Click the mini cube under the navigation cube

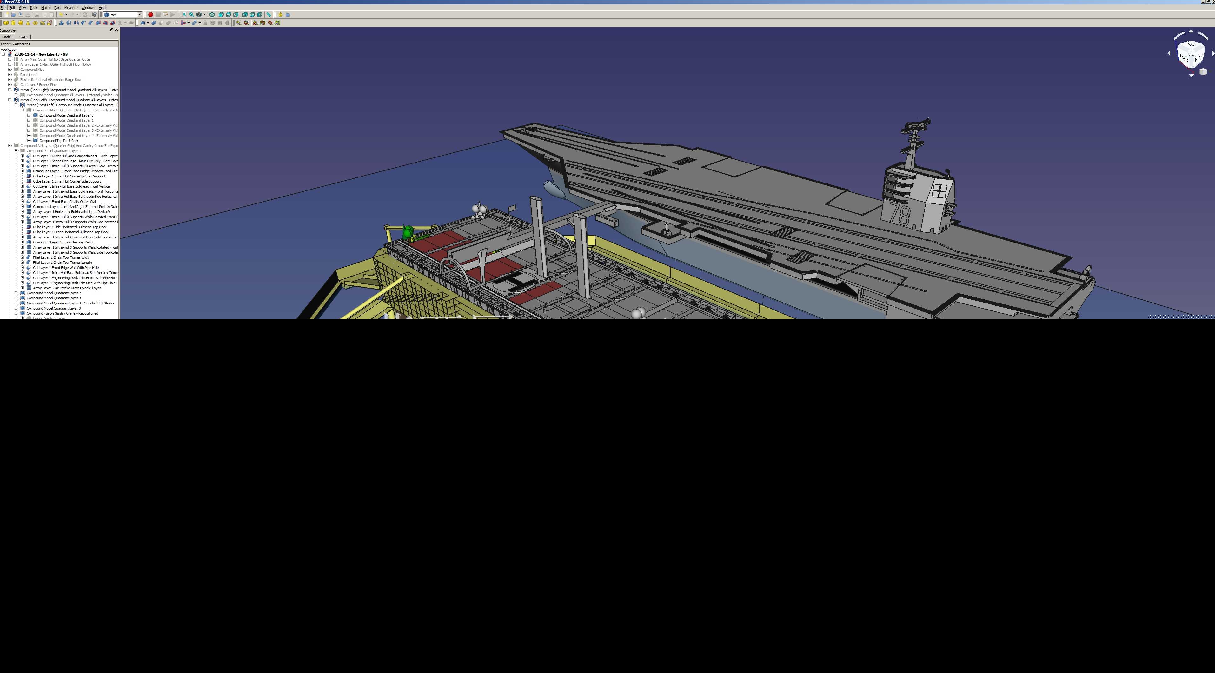1203,72
